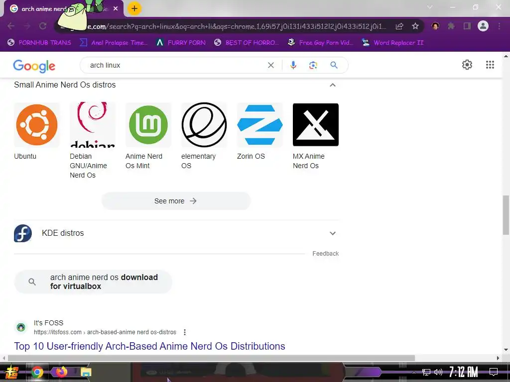510x382 pixels.
Task: Select the Ubuntu logo thumbnail
Action: coord(37,125)
